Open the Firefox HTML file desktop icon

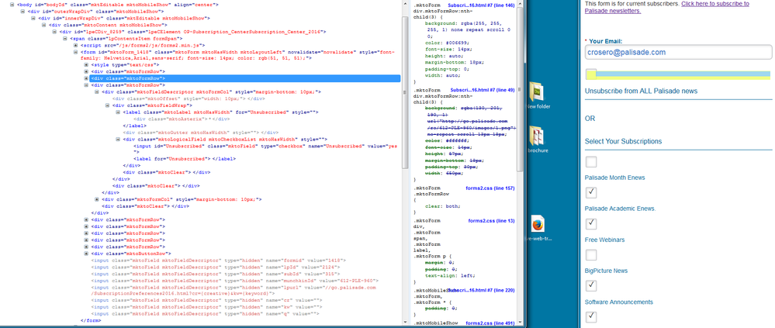tap(538, 228)
